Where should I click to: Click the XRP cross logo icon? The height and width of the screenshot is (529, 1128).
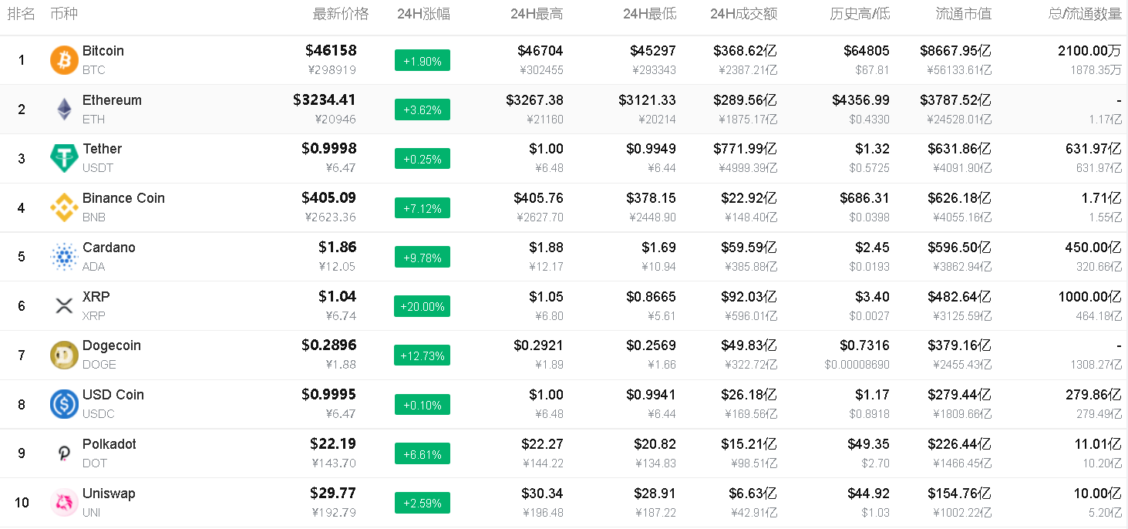coord(64,306)
